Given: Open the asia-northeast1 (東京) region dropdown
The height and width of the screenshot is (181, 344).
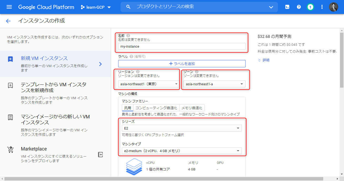Looking at the screenshot, I should coord(149,84).
